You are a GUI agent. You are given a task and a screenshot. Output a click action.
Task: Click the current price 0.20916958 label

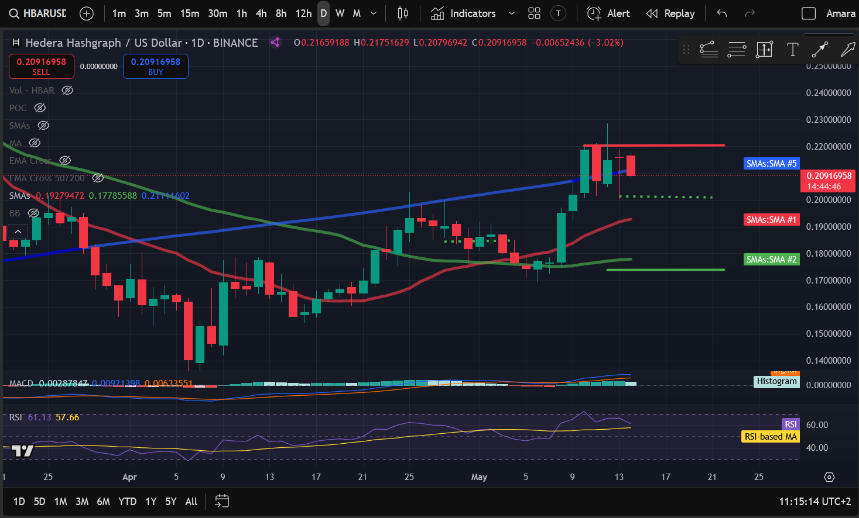[828, 181]
